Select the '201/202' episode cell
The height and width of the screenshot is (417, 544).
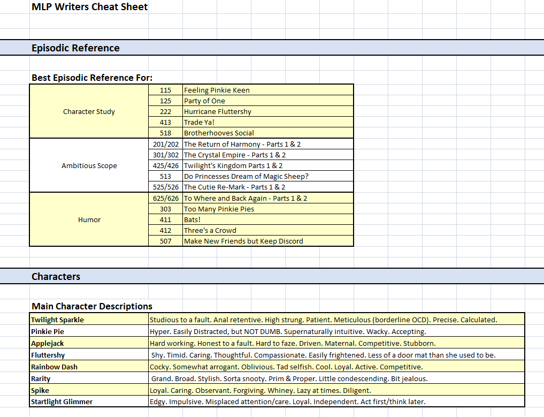coord(165,144)
